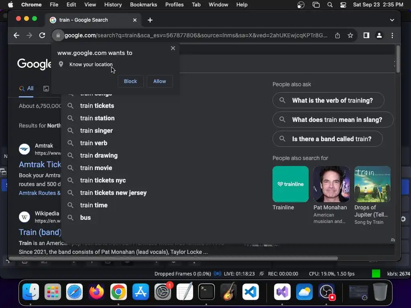Screen dimensions: 411x308
Task: Open the Bookmarks menu
Action: coord(143,5)
